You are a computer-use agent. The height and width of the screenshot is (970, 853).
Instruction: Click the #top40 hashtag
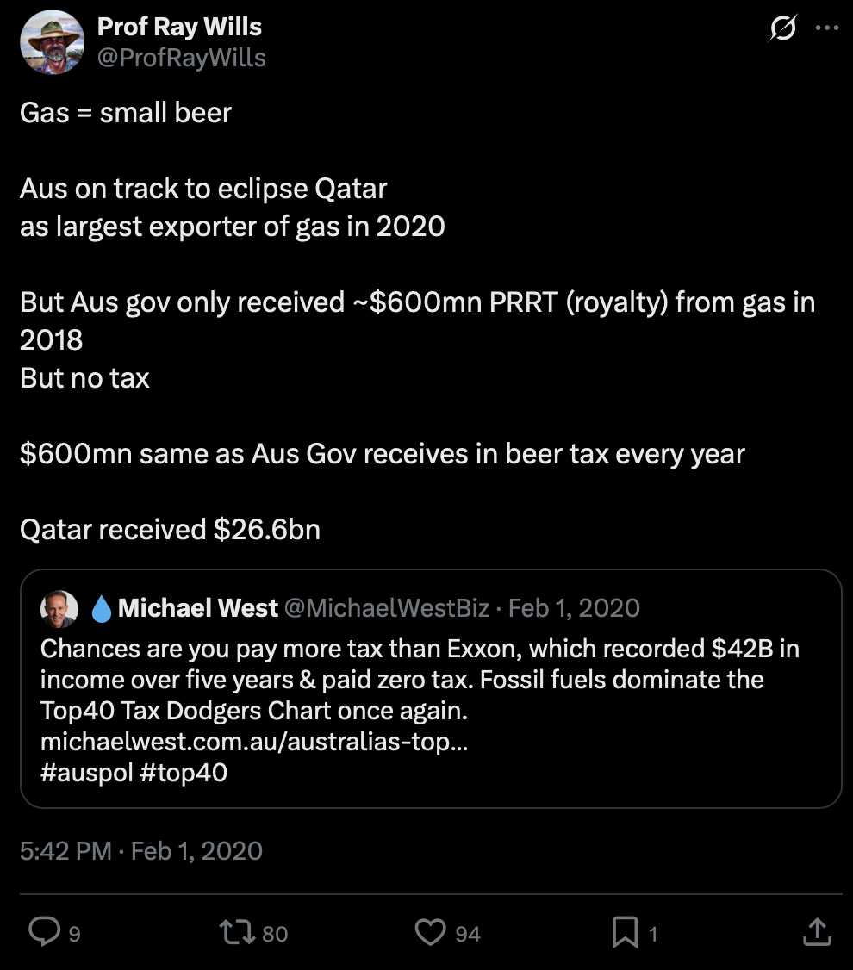coord(181,772)
